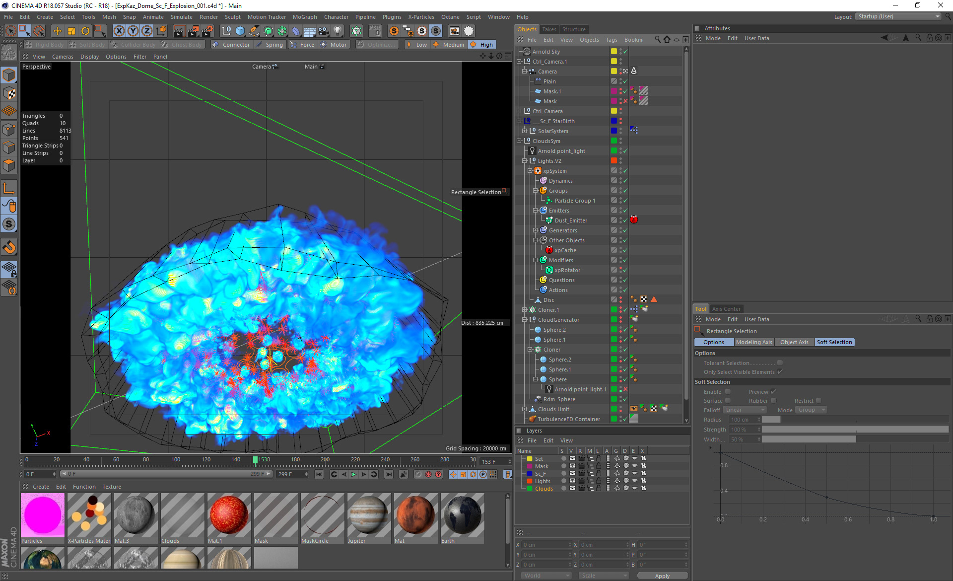This screenshot has height=581, width=953.
Task: Toggle Tolerant Selection checkbox
Action: pyautogui.click(x=780, y=363)
